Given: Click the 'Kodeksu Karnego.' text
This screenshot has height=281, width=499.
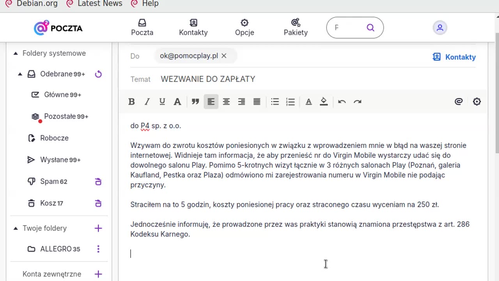Looking at the screenshot, I should pyautogui.click(x=160, y=234).
